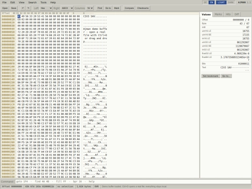
Task: Switch language to DE
Action: pyautogui.click(x=205, y=2)
